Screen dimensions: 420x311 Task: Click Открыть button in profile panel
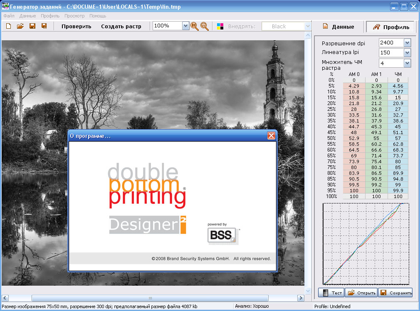361,293
